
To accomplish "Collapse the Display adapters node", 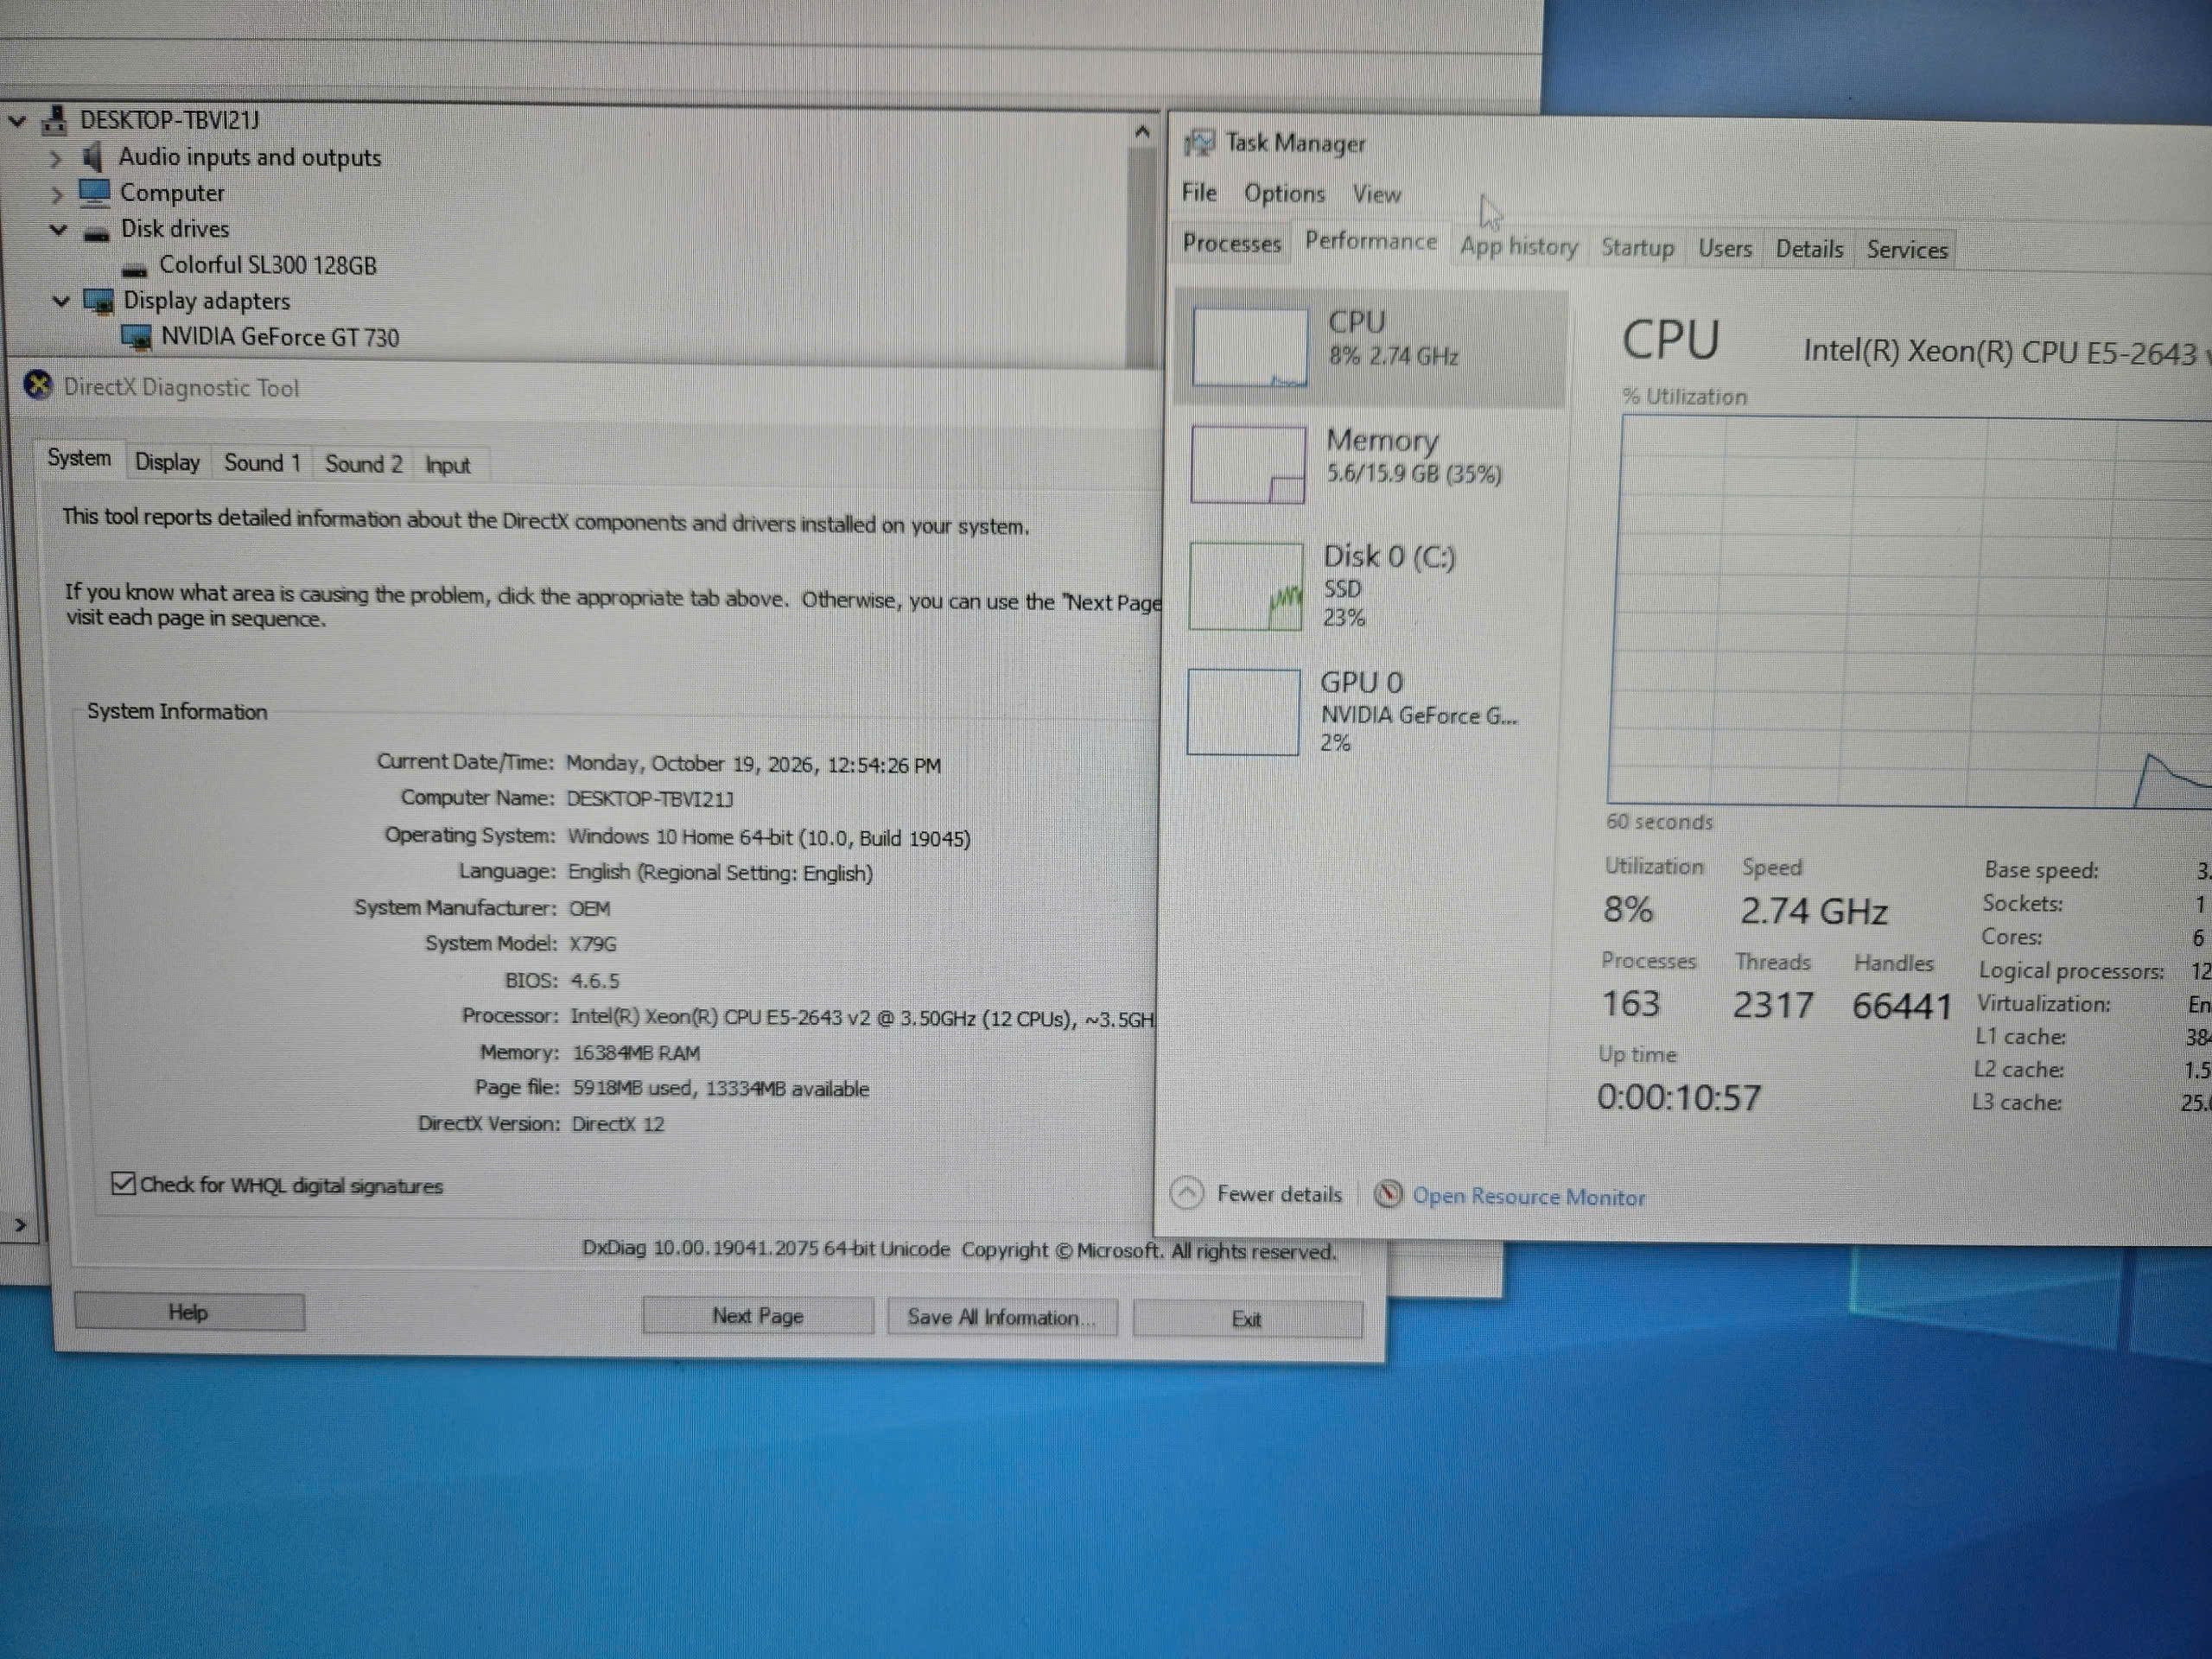I will pos(61,299).
